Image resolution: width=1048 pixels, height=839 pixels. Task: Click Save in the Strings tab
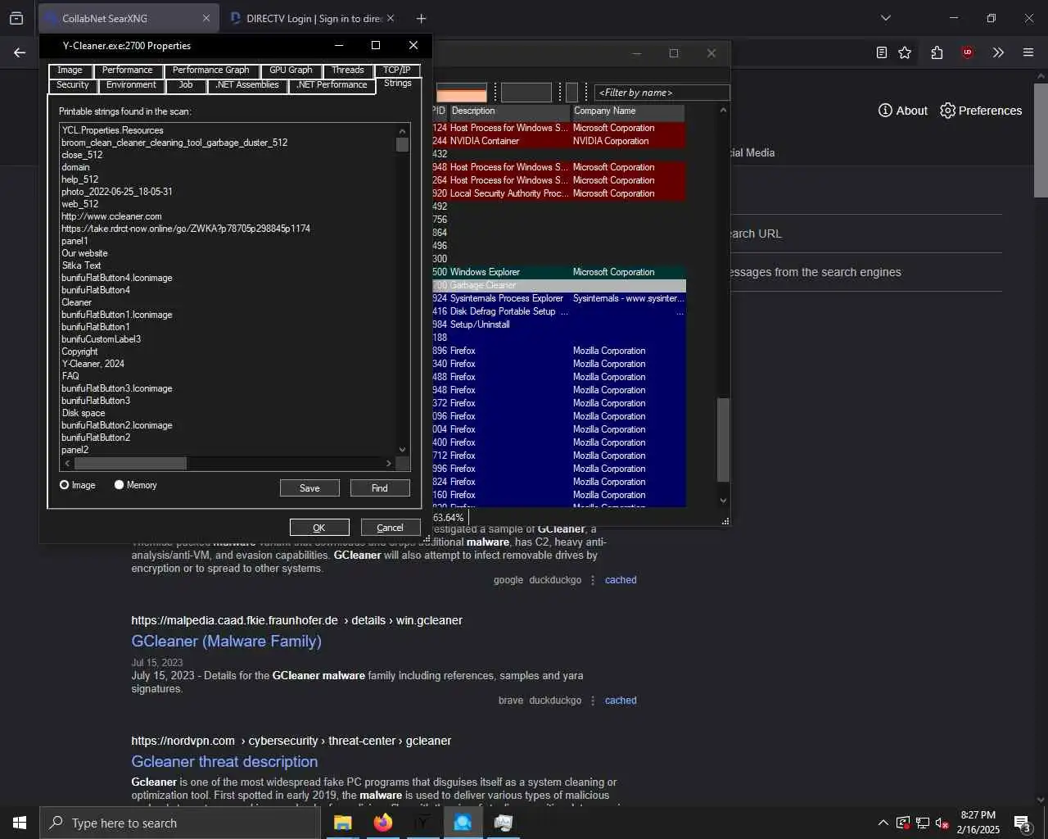tap(309, 488)
